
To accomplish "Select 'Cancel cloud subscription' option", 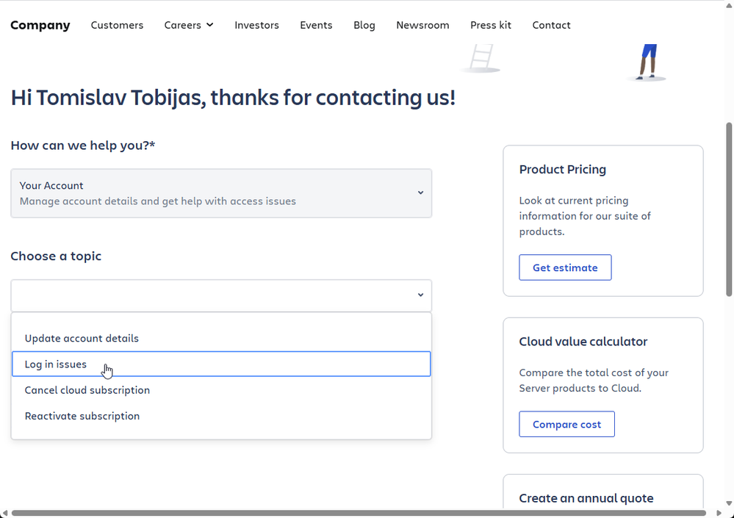I will click(87, 390).
